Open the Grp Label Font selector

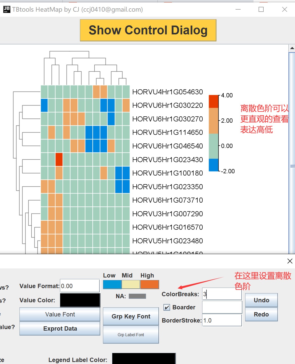pos(131,334)
